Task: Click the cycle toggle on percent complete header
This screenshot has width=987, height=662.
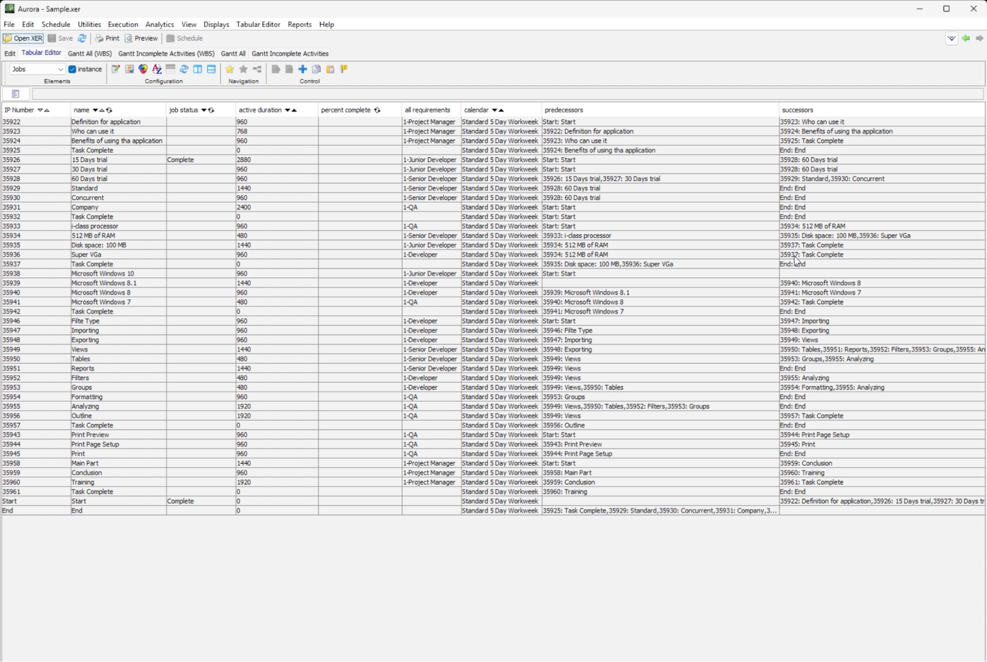Action: click(x=377, y=110)
